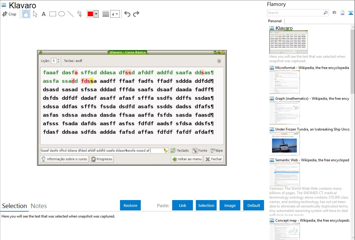Switch to the Notes tab

[x=39, y=206]
